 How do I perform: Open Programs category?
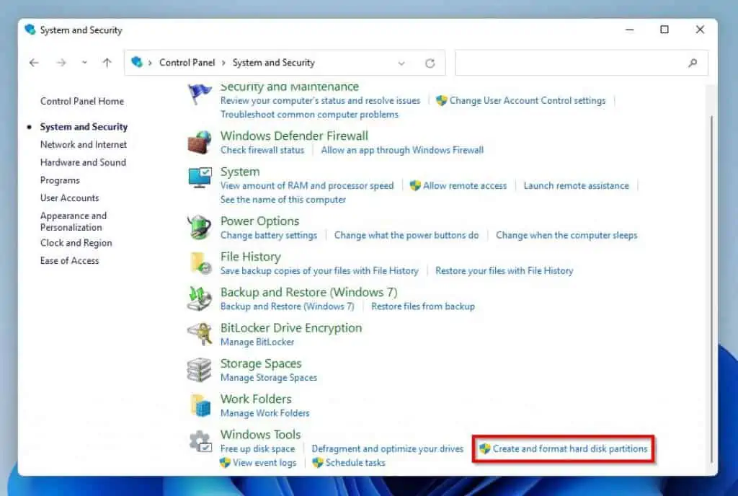click(60, 180)
